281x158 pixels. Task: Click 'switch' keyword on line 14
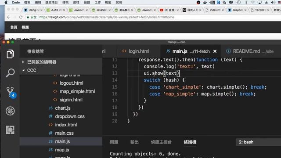click(x=152, y=80)
